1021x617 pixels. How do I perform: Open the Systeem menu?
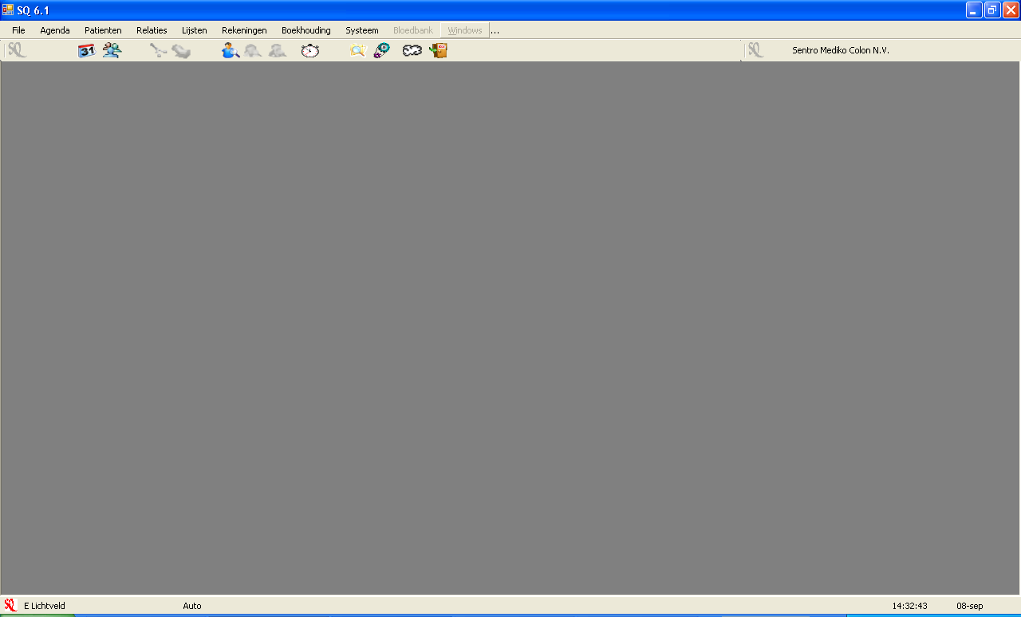click(x=362, y=30)
